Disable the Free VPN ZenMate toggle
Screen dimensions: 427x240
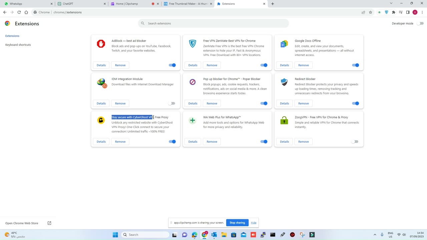(x=264, y=65)
